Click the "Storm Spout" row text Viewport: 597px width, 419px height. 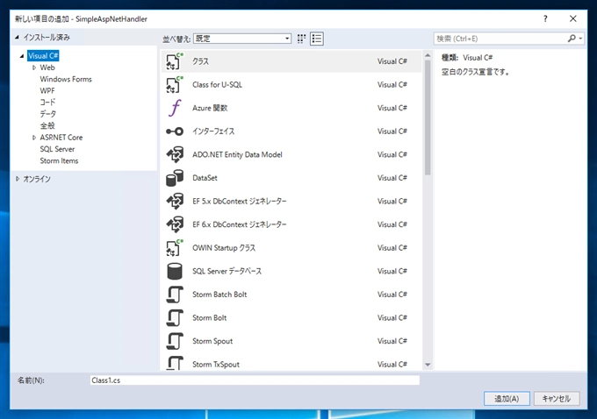212,341
